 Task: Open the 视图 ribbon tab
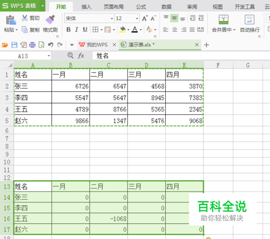pos(218,7)
